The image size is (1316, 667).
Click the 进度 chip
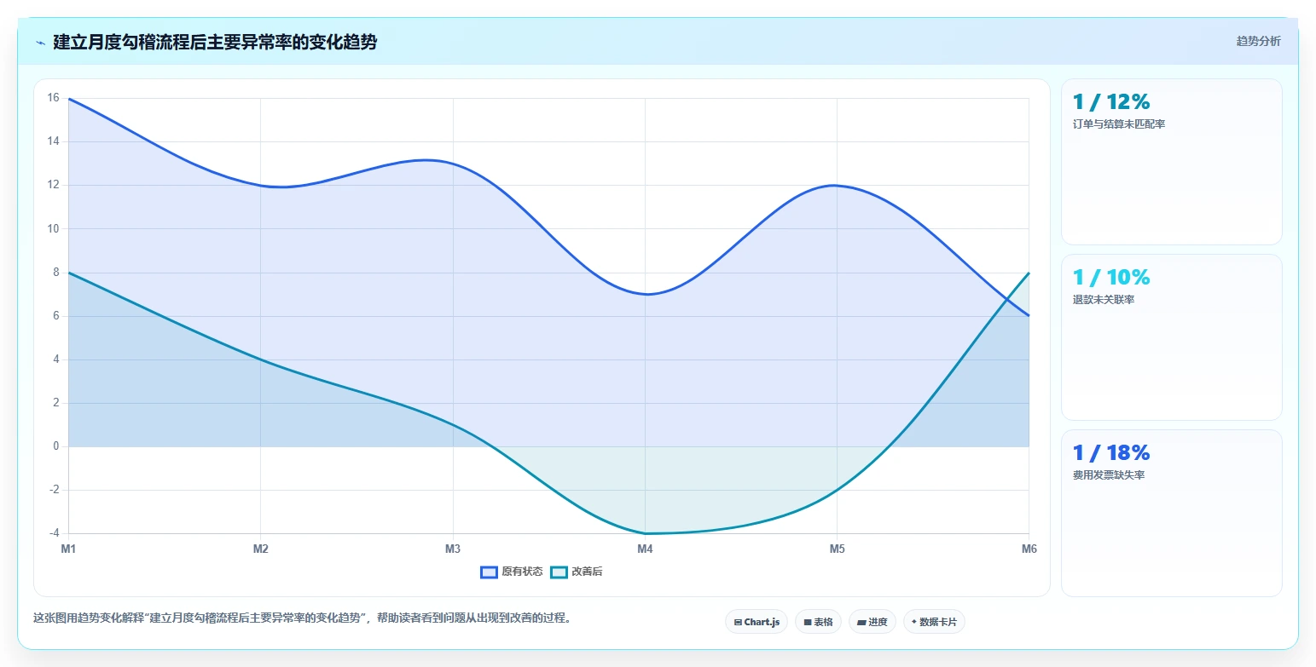click(873, 622)
